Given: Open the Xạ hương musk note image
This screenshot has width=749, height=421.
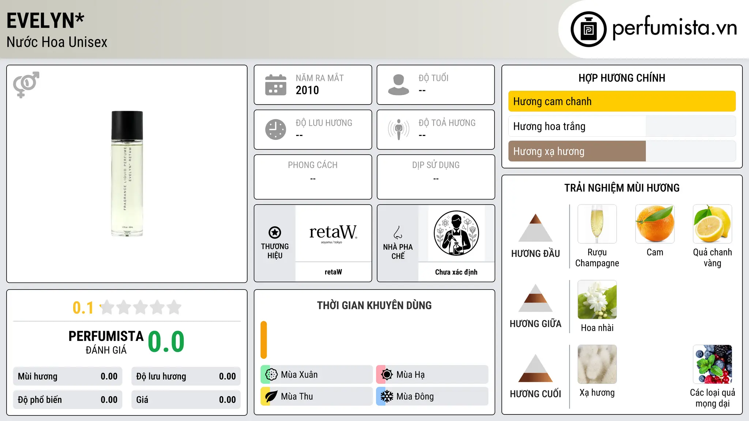Looking at the screenshot, I should 597,364.
